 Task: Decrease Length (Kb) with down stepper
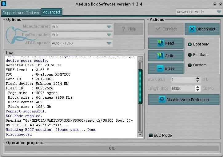[197, 90]
